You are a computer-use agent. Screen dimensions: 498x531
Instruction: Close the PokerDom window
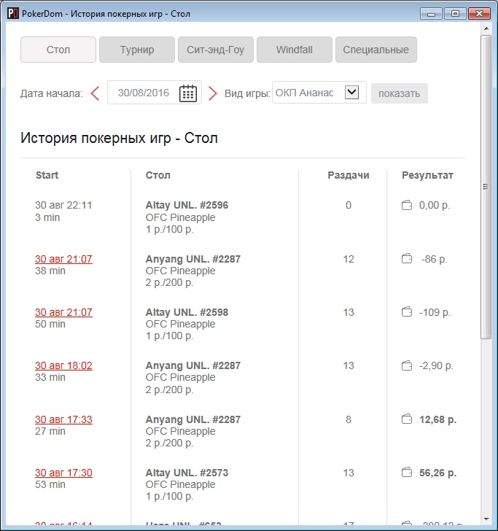point(479,14)
